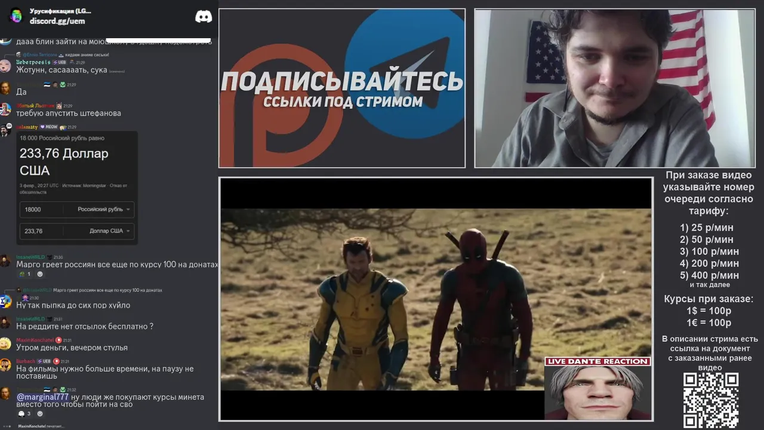Click the small reply preview "Марго греет россиян…"
The image size is (764, 430).
[107, 290]
